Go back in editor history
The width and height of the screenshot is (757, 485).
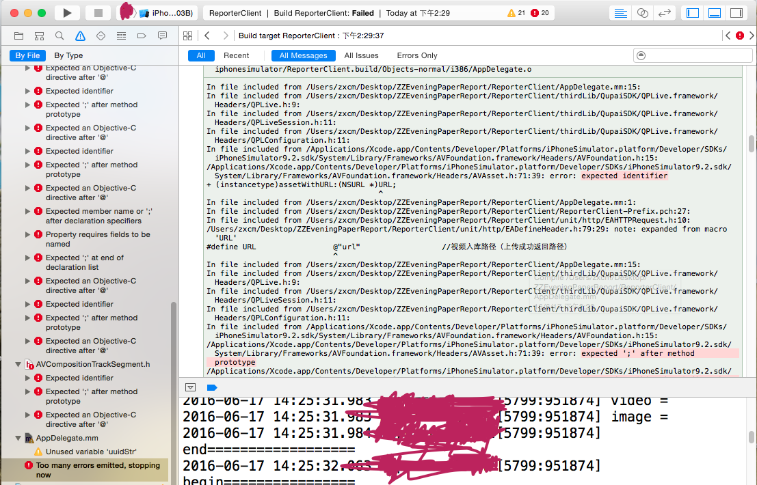click(x=207, y=36)
